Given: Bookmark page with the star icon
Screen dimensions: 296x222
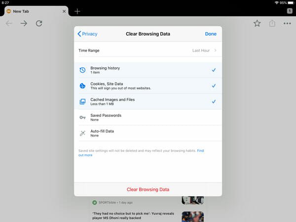Looking at the screenshot, I should 257,23.
